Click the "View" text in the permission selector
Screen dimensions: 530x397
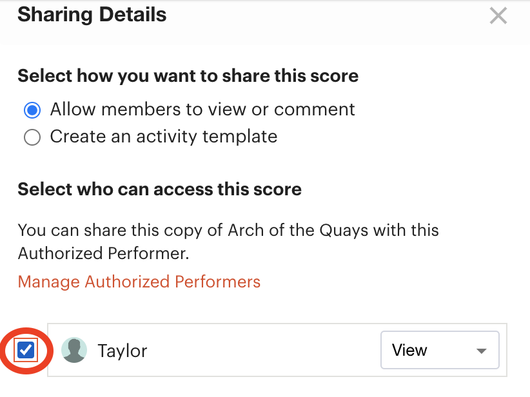click(x=409, y=350)
